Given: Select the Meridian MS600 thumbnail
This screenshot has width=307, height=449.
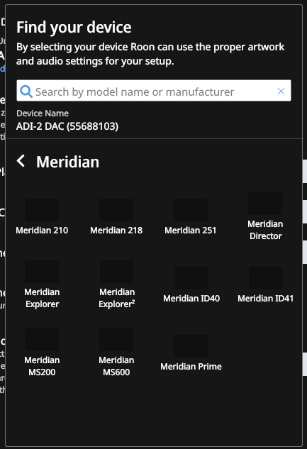Looking at the screenshot, I should (116, 340).
